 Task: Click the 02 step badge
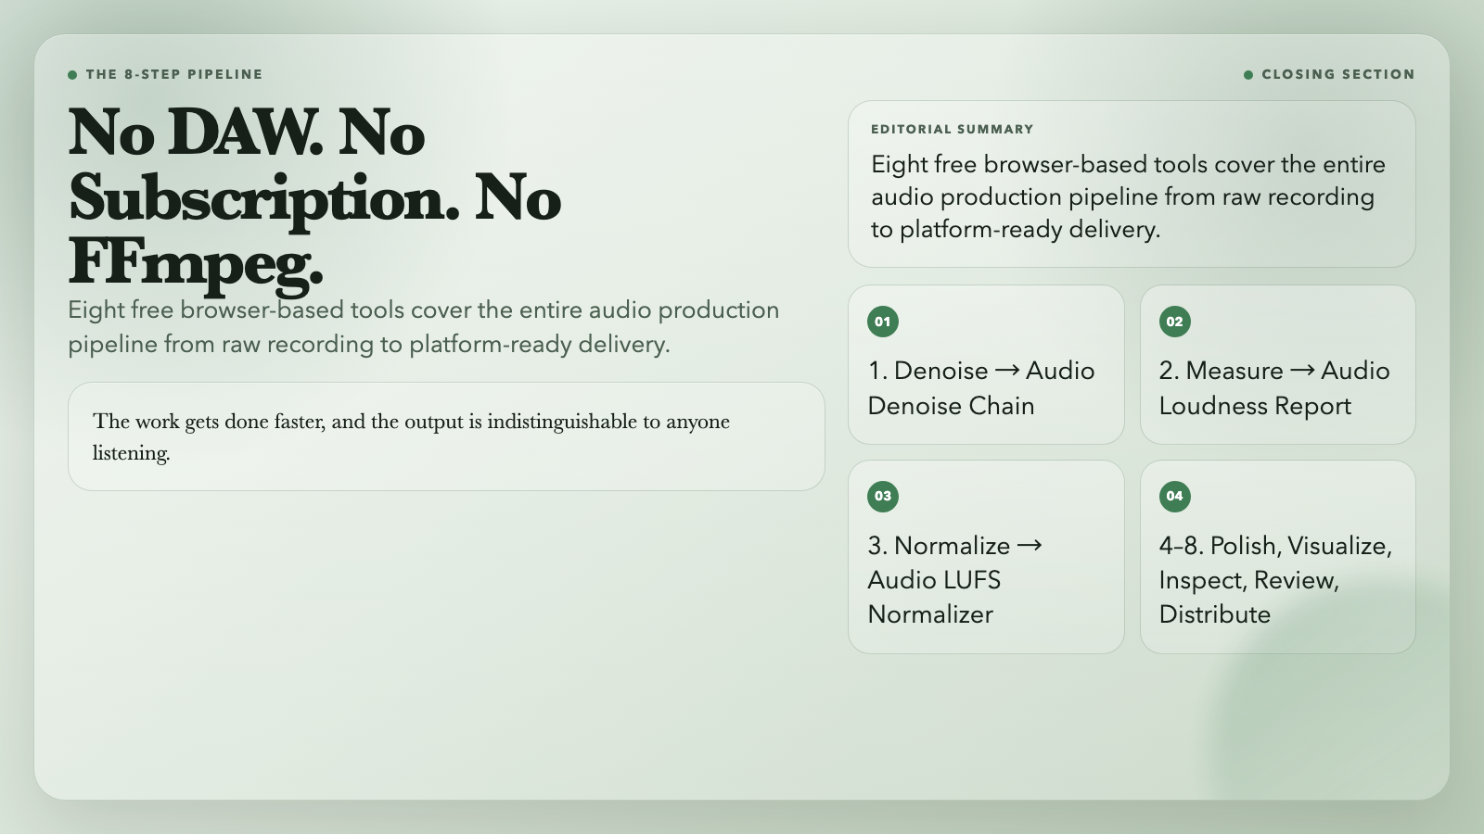(x=1175, y=322)
